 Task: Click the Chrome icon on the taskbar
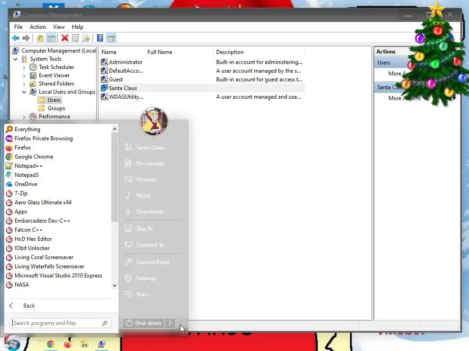click(x=50, y=345)
